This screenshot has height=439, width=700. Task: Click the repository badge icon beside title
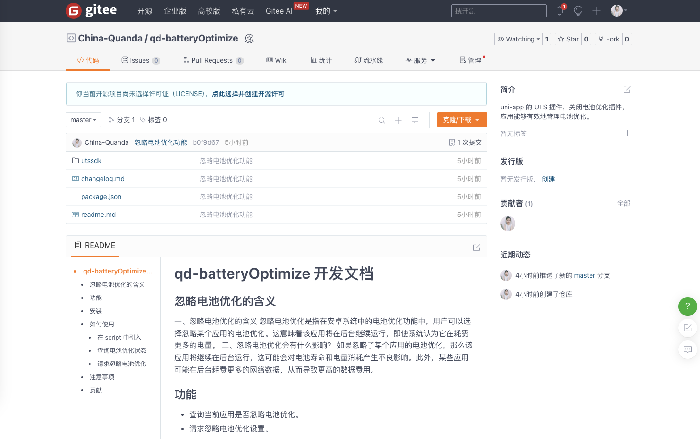pyautogui.click(x=250, y=39)
